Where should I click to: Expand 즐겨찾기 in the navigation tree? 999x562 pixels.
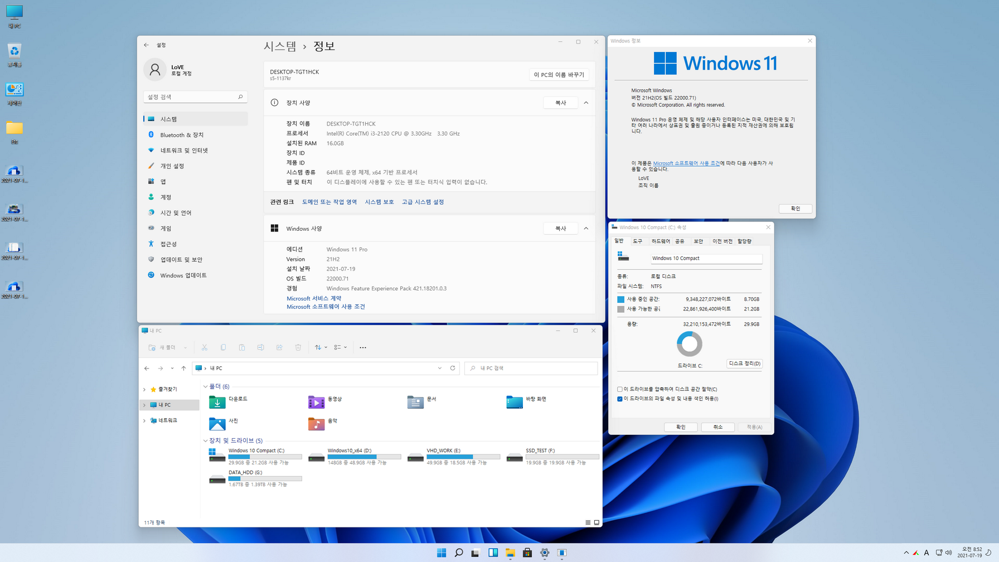[144, 390]
